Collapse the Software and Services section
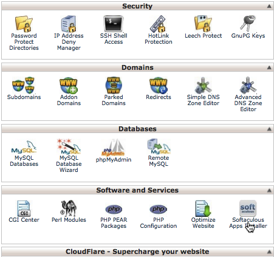Screen dimensions: 274x257 pos(269,190)
